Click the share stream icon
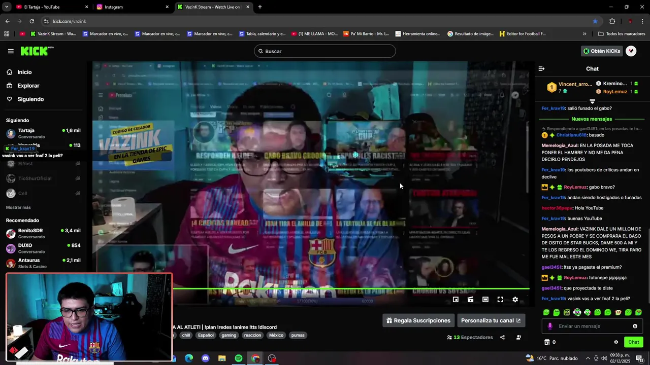650x365 pixels. tap(502, 337)
